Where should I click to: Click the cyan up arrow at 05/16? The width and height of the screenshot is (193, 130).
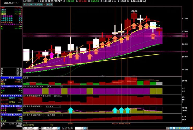tap(115, 110)
